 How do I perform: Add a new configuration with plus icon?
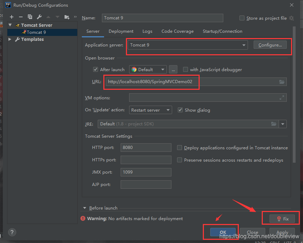click(12, 17)
